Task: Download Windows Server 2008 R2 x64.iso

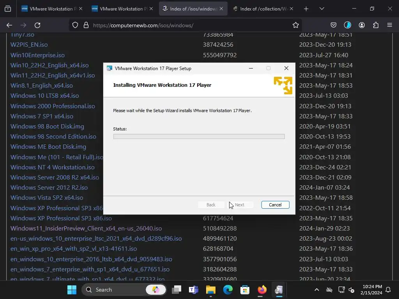Action: pyautogui.click(x=55, y=178)
